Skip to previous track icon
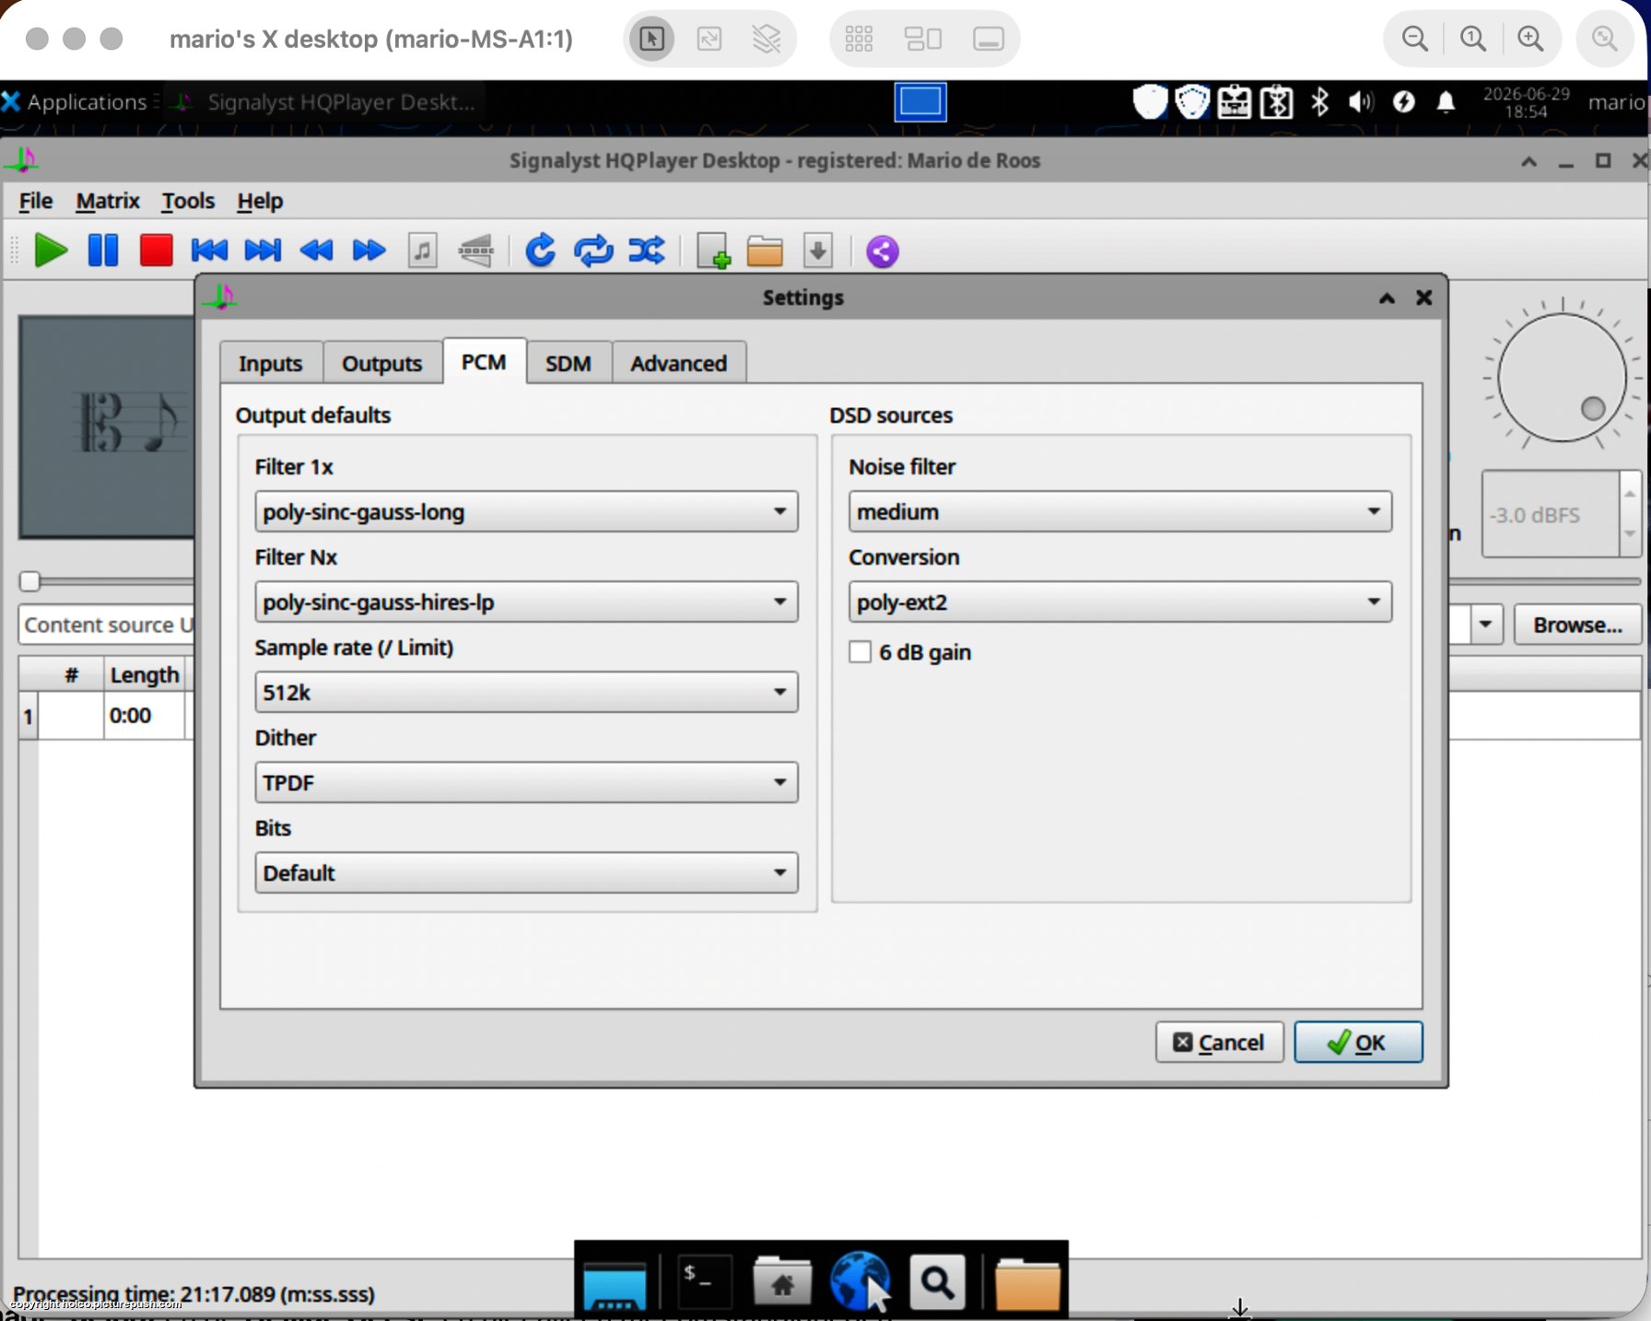 (x=209, y=251)
